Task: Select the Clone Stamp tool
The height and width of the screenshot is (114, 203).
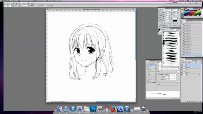Action: (x=159, y=17)
